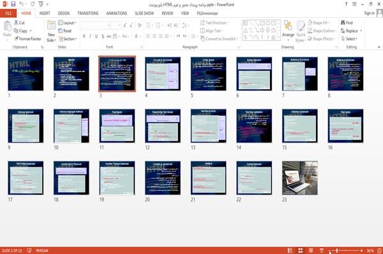Switch to Reading view in status bar
This screenshot has height=254, width=383.
(311, 250)
